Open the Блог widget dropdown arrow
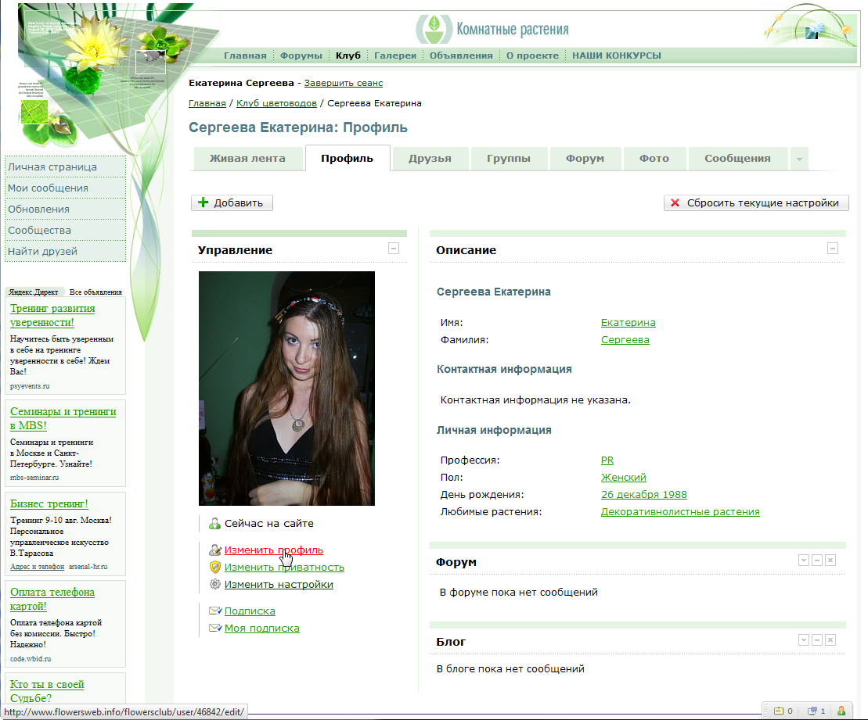This screenshot has height=720, width=868. point(803,640)
